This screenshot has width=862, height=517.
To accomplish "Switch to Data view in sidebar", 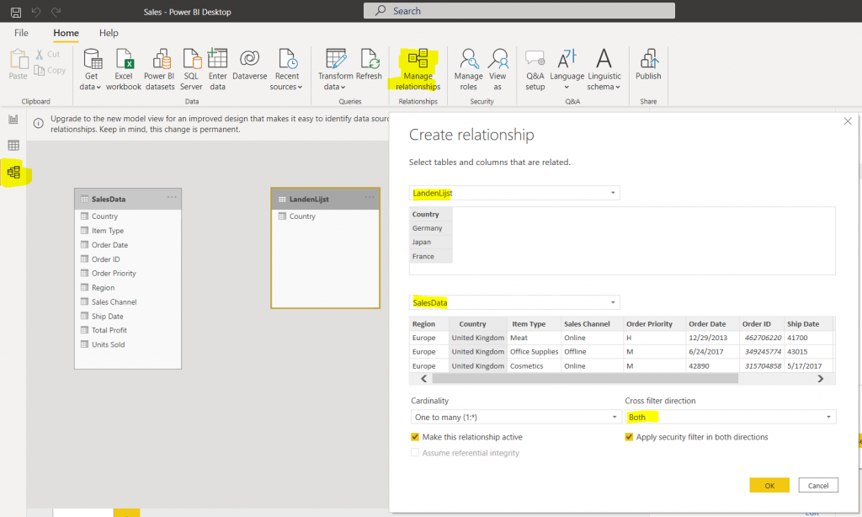I will tap(13, 145).
